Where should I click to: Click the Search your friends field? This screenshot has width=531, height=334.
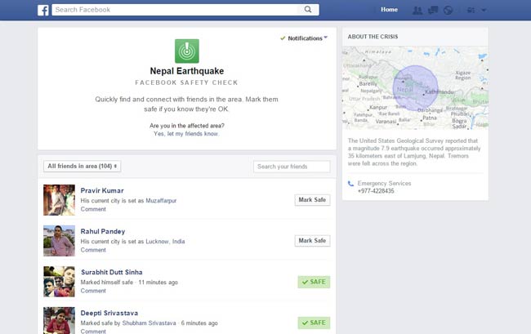(x=292, y=167)
